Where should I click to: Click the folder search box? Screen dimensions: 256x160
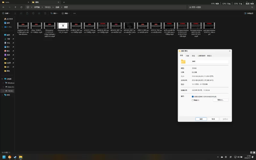(221, 7)
